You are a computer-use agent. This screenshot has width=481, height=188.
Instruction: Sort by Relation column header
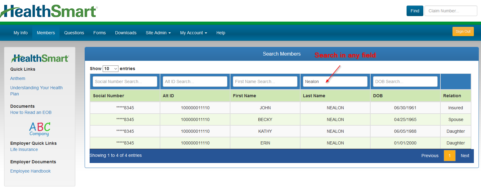point(456,96)
